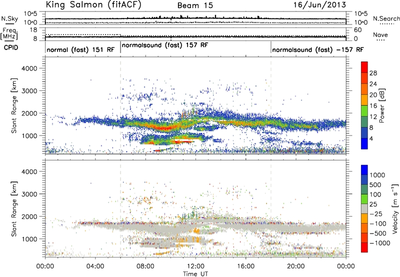Viewport: 400px width, 277px height.
Task: Click the '08:00' time tick label
Action: [145, 266]
